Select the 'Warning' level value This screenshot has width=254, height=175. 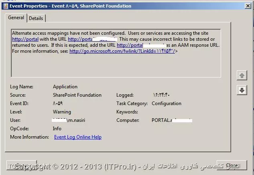[62, 112]
